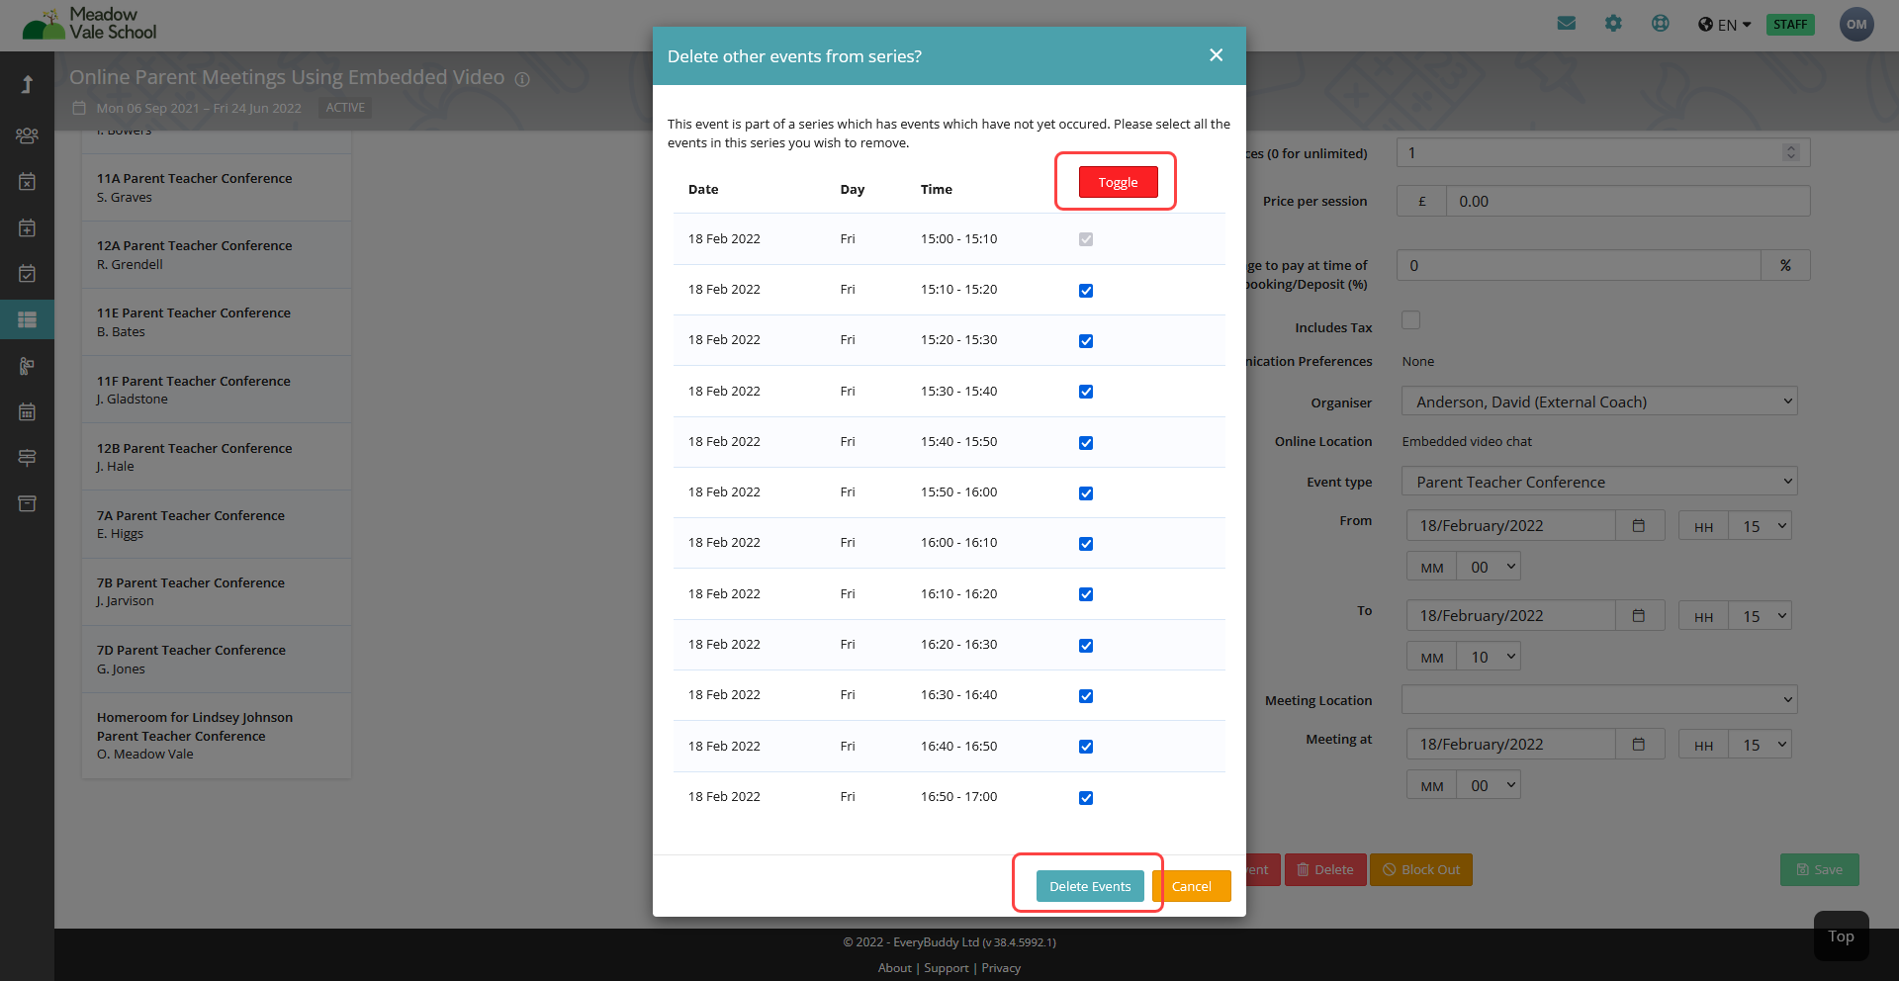The height and width of the screenshot is (981, 1899).
Task: Expand the EN language dropdown
Action: point(1725,25)
